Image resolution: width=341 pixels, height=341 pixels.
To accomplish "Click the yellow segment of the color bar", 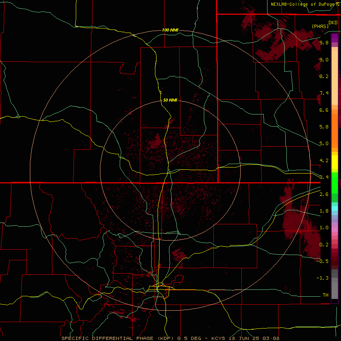I will click(335, 162).
